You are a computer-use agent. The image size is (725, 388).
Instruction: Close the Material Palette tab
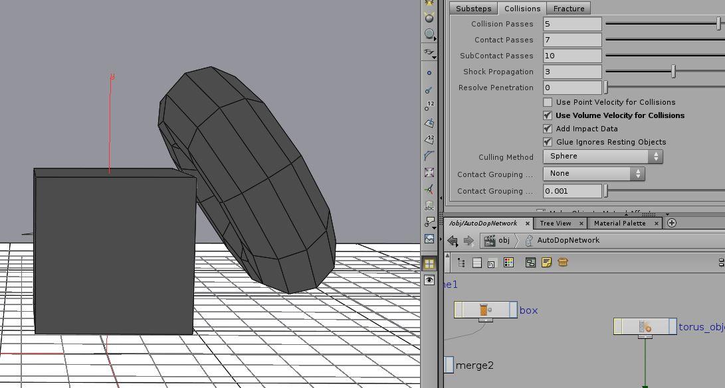coord(656,224)
